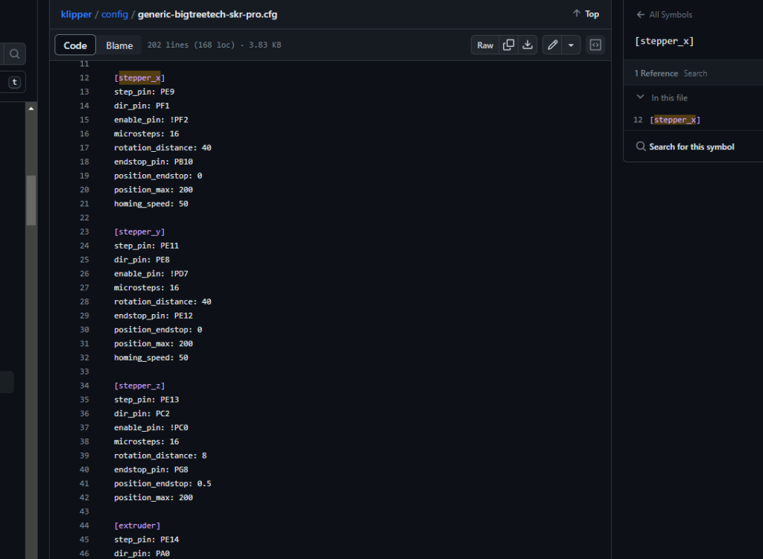This screenshot has height=559, width=763.
Task: Click the [extruder] section header
Action: point(137,526)
